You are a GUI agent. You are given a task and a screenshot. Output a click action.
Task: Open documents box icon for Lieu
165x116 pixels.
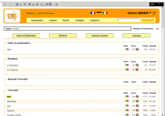(137, 106)
